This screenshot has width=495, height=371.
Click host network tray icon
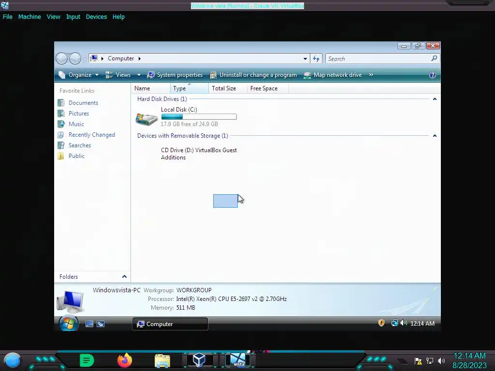pyautogui.click(x=430, y=361)
